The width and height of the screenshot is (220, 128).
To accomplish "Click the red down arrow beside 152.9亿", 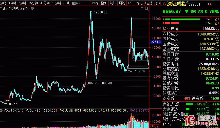I will pyautogui.click(x=218, y=23).
